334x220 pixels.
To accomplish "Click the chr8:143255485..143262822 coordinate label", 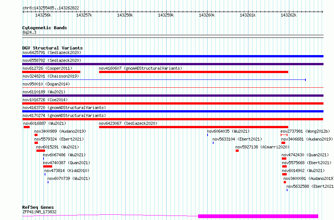I will point(51,8).
